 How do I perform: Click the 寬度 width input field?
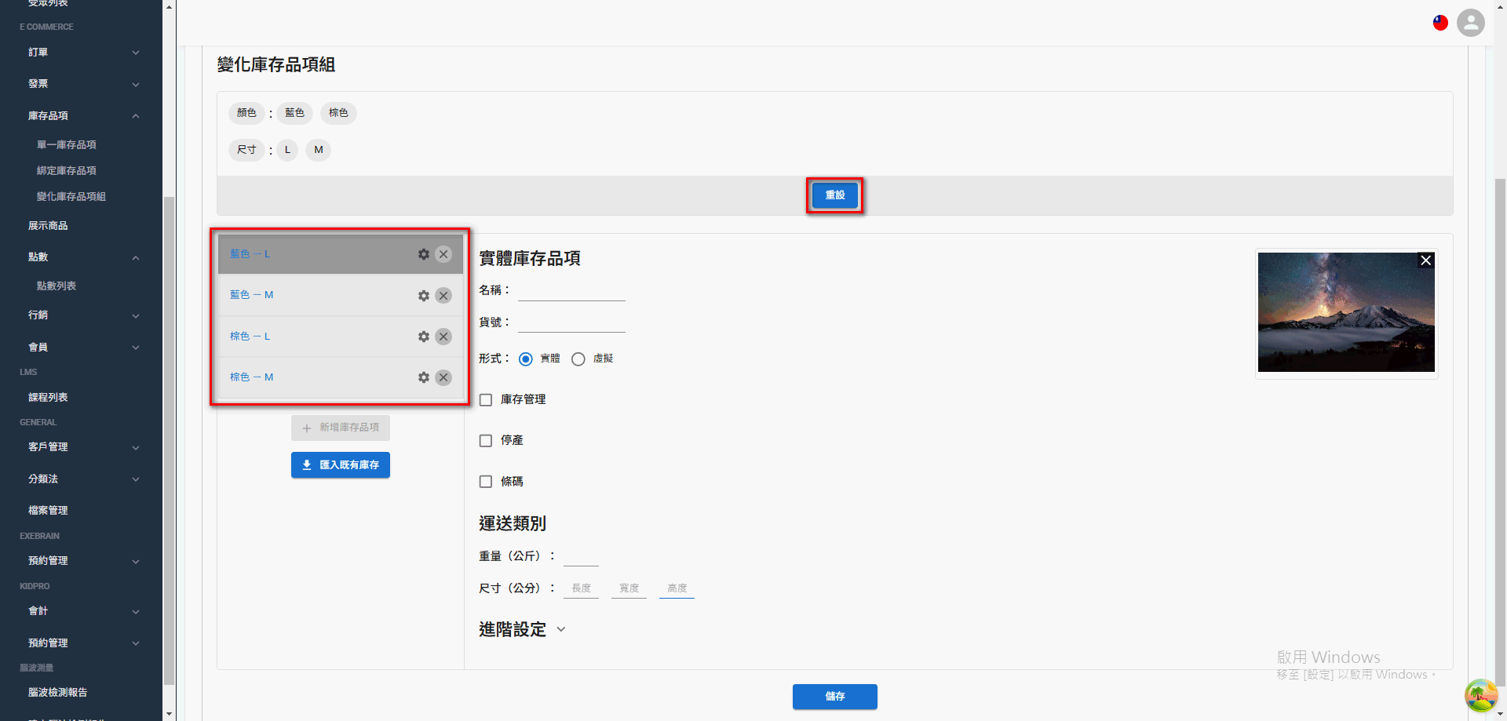click(x=629, y=588)
